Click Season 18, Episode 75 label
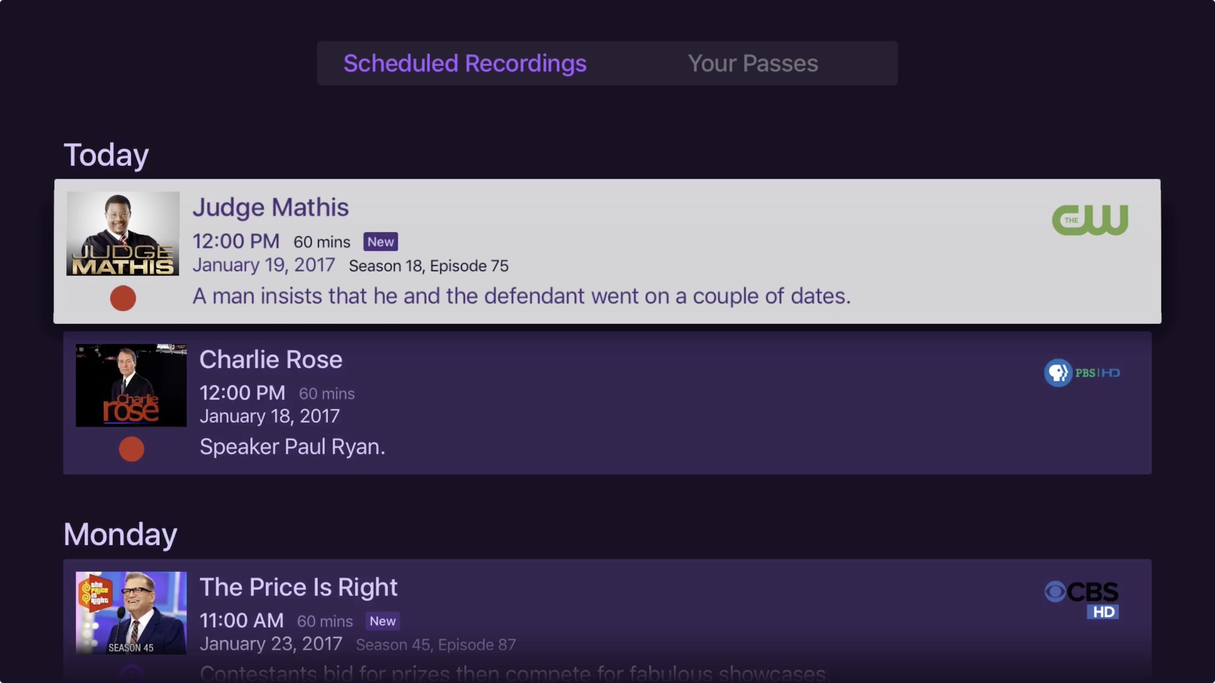The height and width of the screenshot is (683, 1215). pos(428,266)
